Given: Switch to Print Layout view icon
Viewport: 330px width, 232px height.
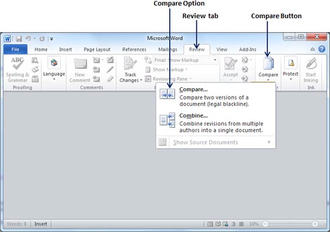Looking at the screenshot, I should coord(210,224).
